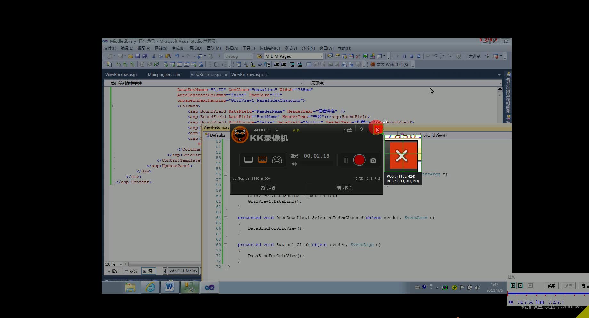The height and width of the screenshot is (318, 589).
Task: Open the active files list arrow
Action: pos(499,75)
